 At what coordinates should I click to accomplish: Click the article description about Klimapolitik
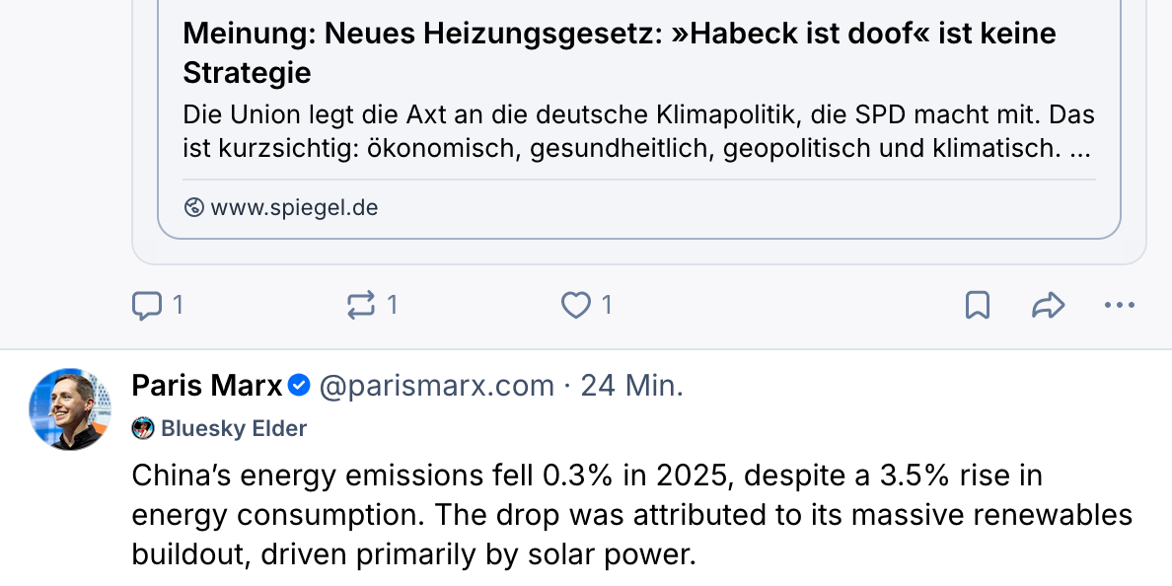click(x=638, y=132)
